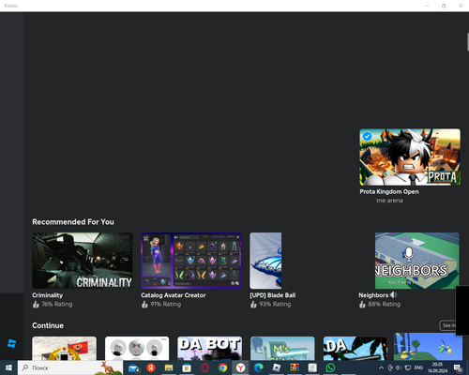Click the Neighbors game title
The width and height of the screenshot is (469, 375).
pos(373,295)
